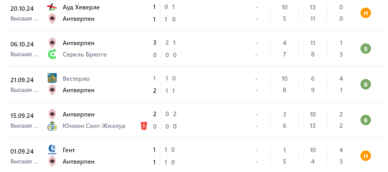This screenshot has width=388, height=172.
Task: Click the green В badge for 15.09.24
Action: click(x=365, y=120)
